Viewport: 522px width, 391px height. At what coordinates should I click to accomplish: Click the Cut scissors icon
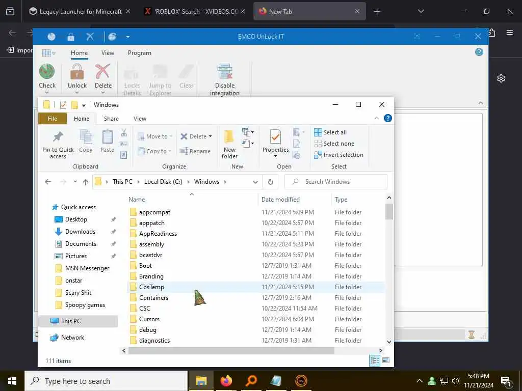pos(124,133)
